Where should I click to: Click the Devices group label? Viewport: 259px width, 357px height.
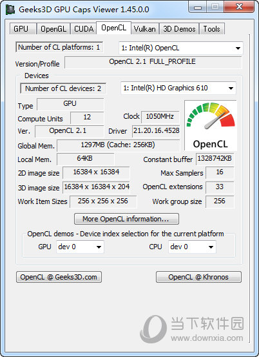coord(37,76)
